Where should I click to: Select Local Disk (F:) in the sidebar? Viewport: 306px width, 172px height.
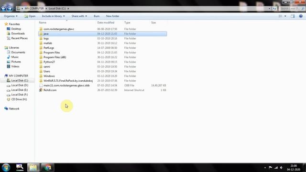(19, 95)
